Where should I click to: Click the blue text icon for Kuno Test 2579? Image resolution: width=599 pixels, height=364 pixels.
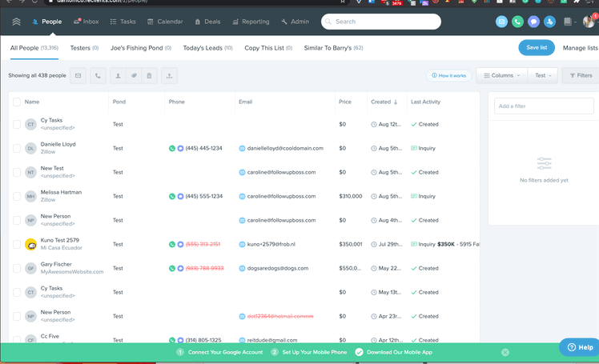pos(180,245)
